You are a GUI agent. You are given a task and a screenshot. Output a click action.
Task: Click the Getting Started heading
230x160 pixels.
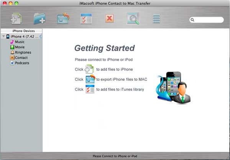pos(105,48)
